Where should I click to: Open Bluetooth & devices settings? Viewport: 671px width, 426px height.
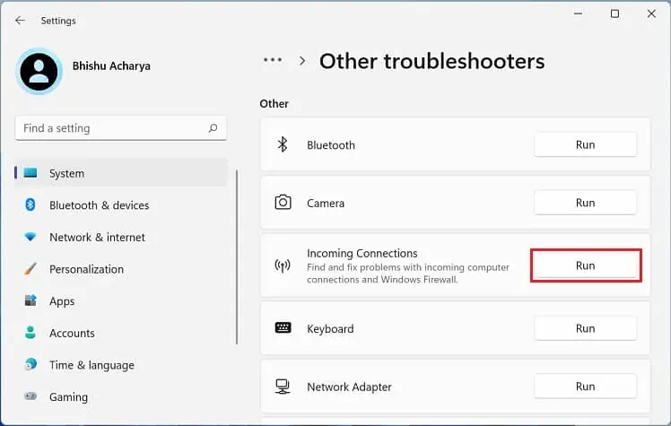(99, 205)
